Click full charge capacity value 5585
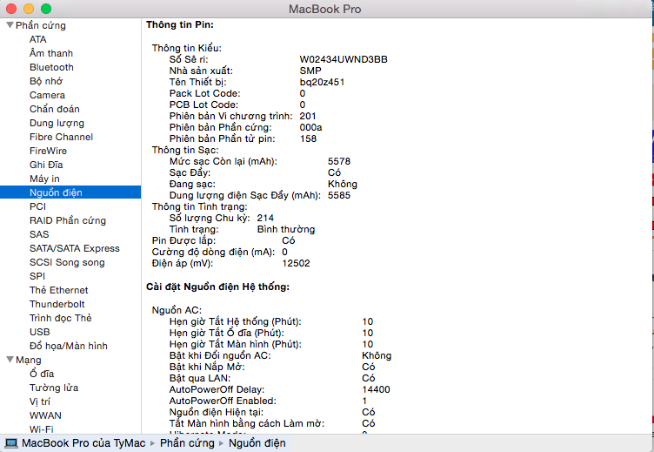Screen dimensions: 654x452 [339, 195]
